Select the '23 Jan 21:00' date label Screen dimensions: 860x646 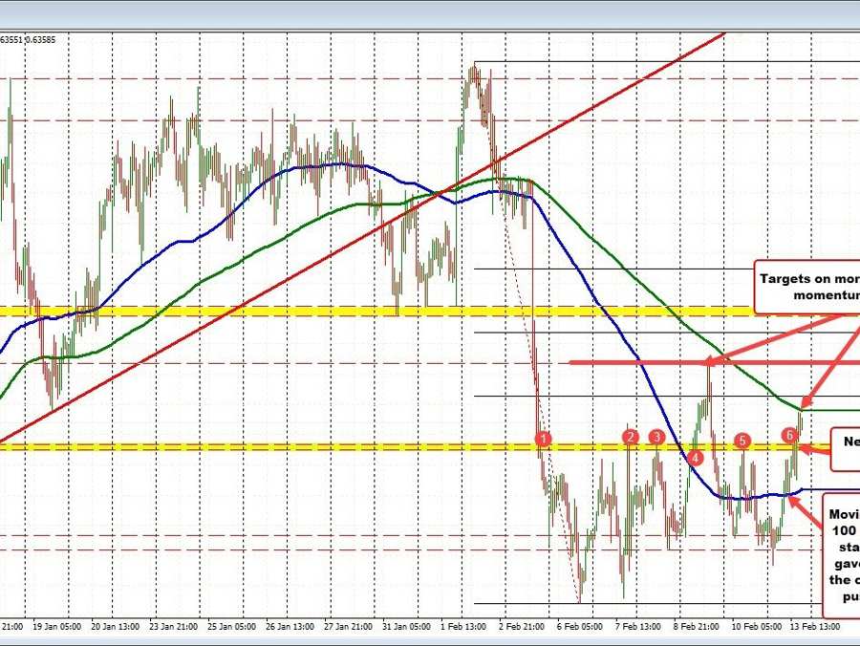point(178,626)
